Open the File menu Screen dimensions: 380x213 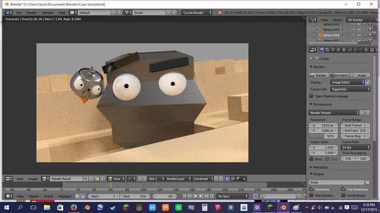18,12
